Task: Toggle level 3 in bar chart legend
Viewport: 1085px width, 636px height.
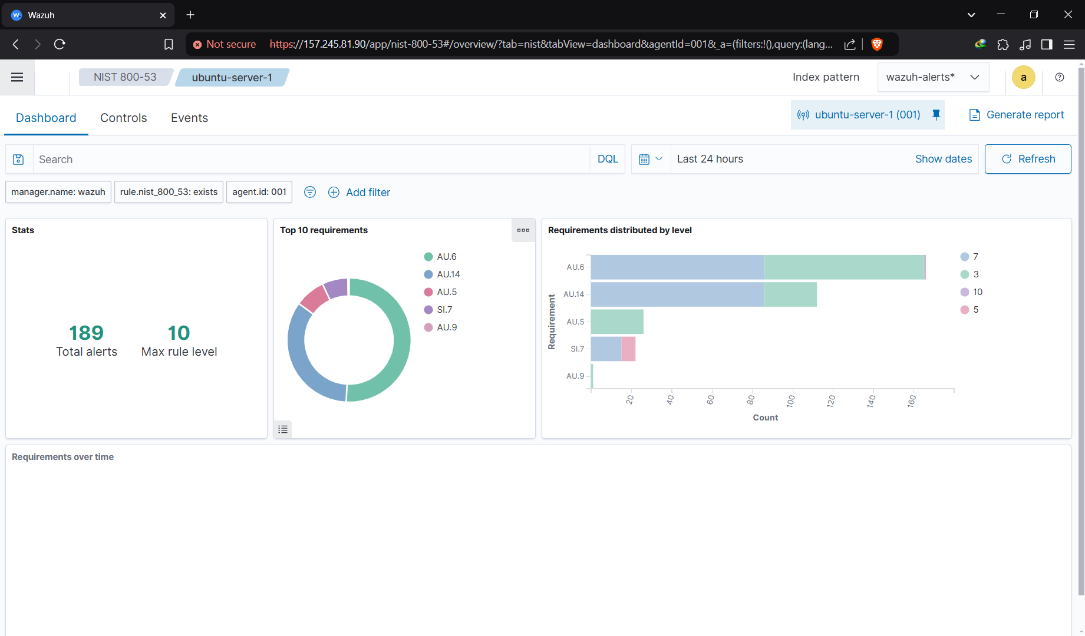Action: tap(969, 274)
